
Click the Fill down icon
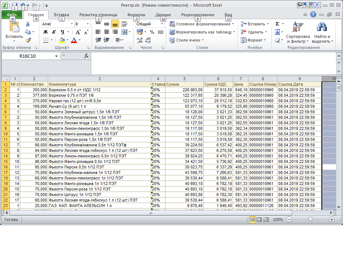click(277, 32)
